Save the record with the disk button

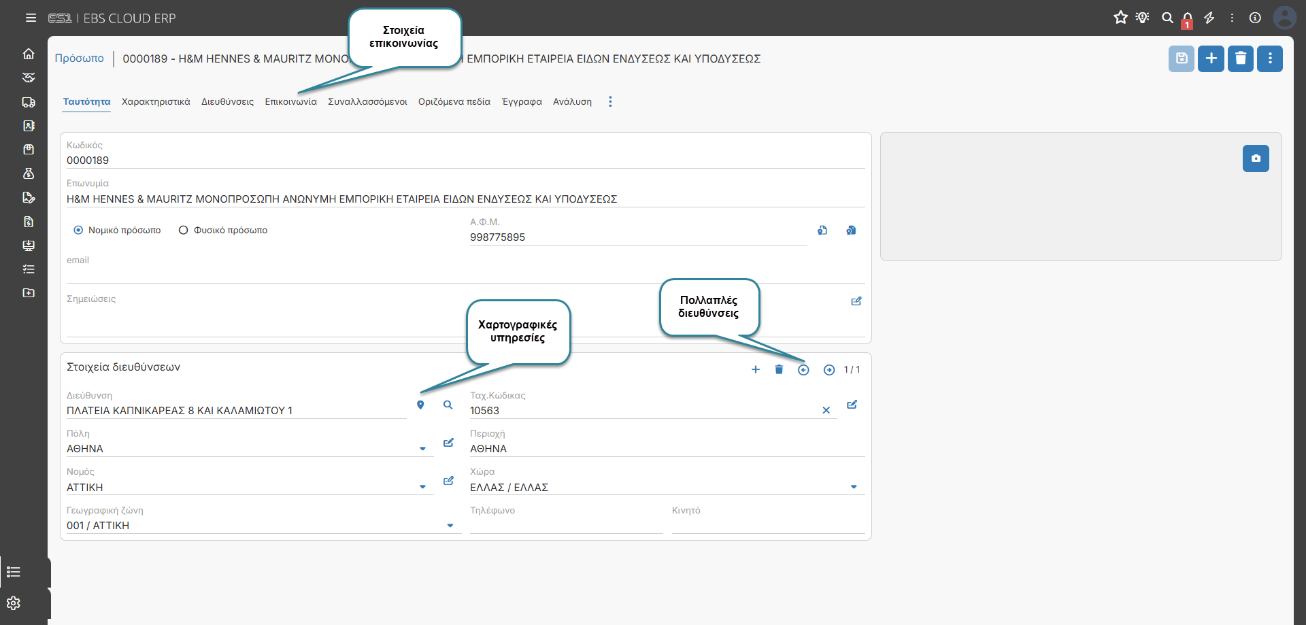[x=1182, y=58]
